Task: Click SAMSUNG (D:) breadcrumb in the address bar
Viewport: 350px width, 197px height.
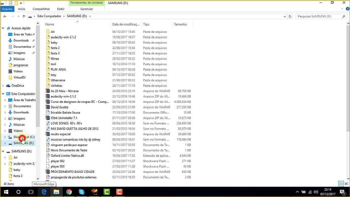Action: (x=77, y=16)
